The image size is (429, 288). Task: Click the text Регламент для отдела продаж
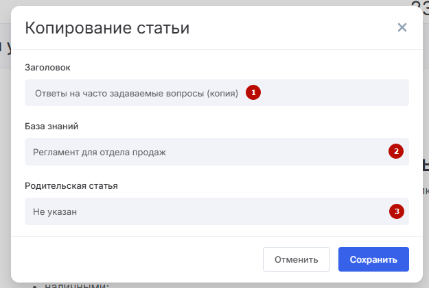click(x=100, y=153)
